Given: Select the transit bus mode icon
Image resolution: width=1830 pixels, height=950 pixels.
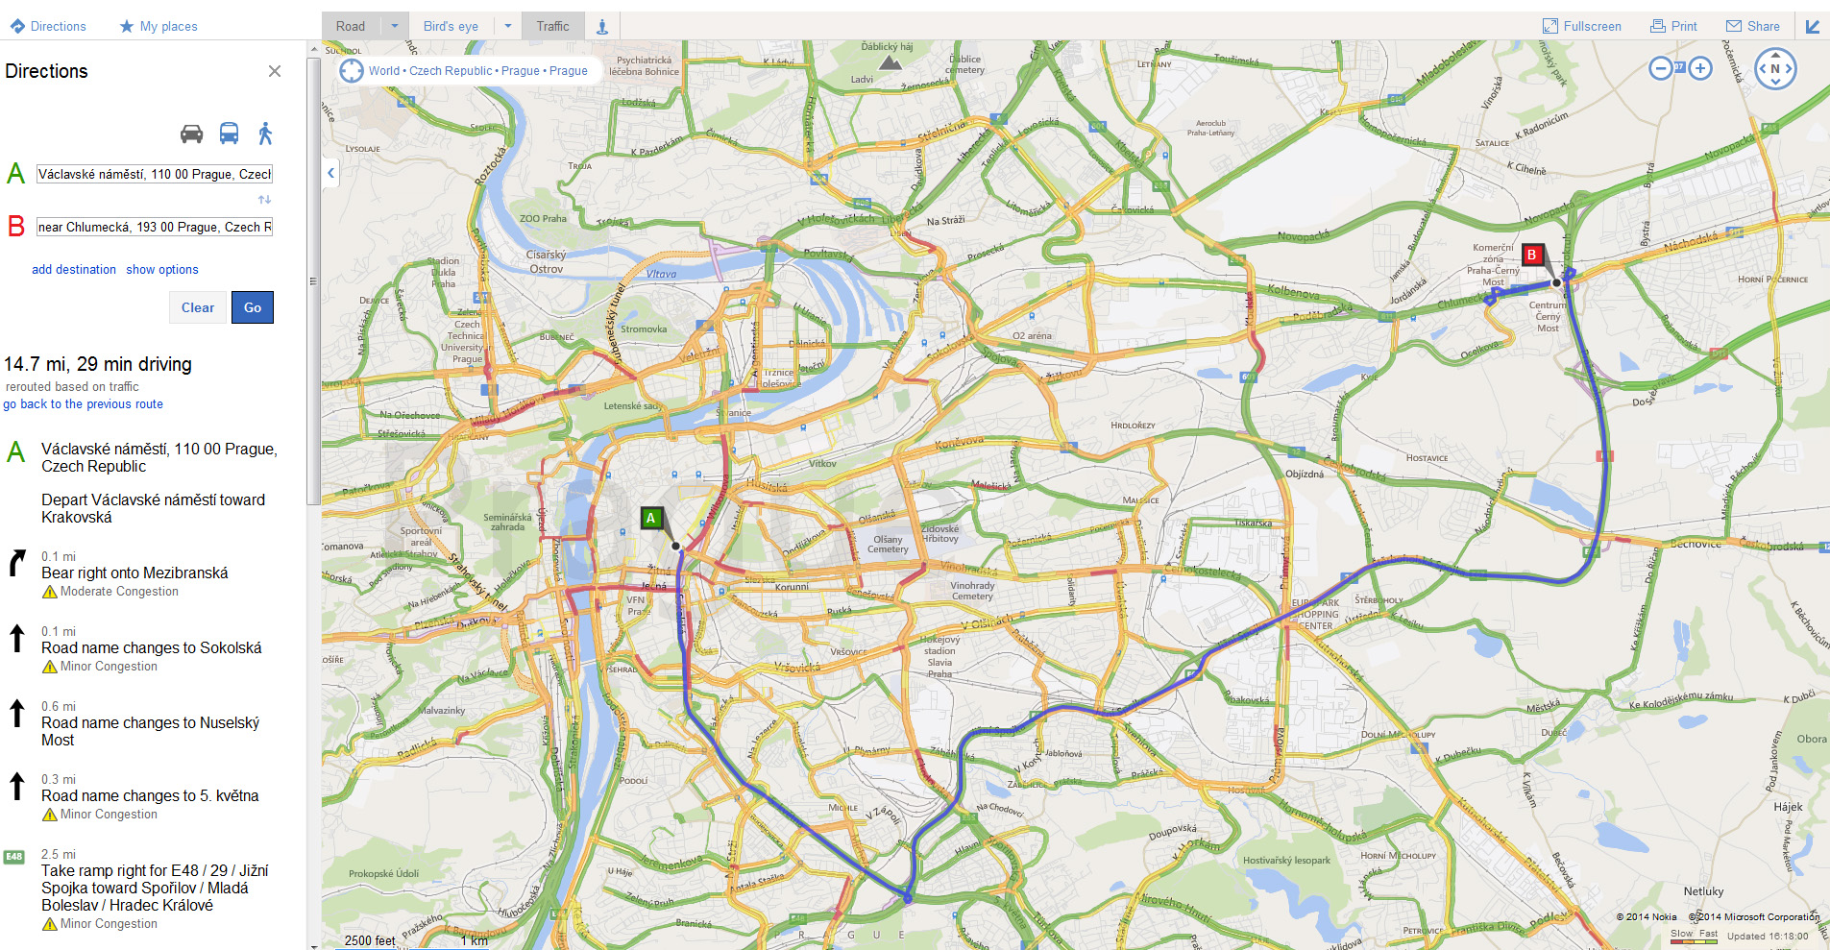Looking at the screenshot, I should tap(229, 134).
